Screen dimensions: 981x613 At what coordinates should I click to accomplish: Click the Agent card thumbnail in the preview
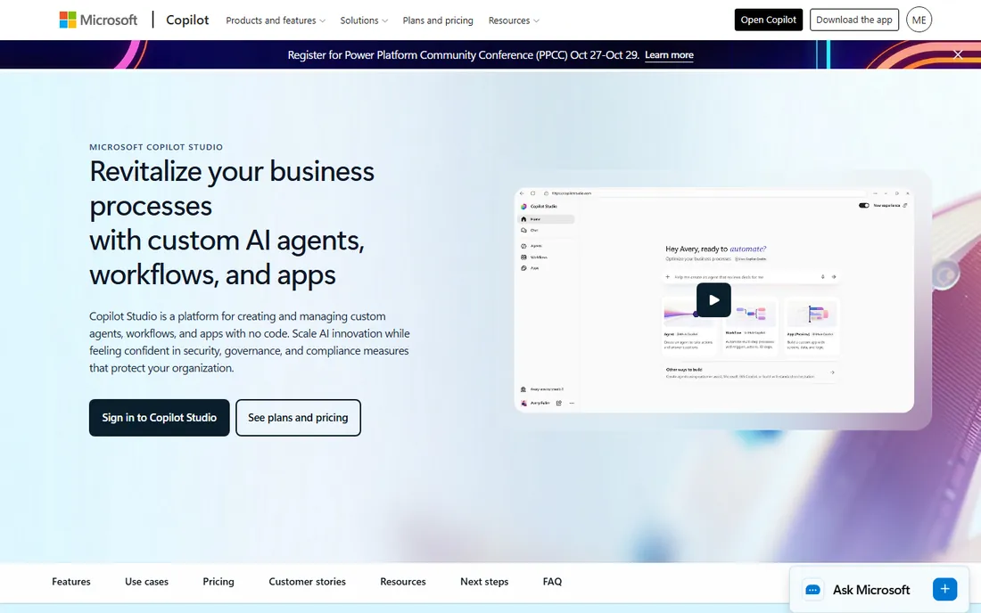click(x=688, y=313)
